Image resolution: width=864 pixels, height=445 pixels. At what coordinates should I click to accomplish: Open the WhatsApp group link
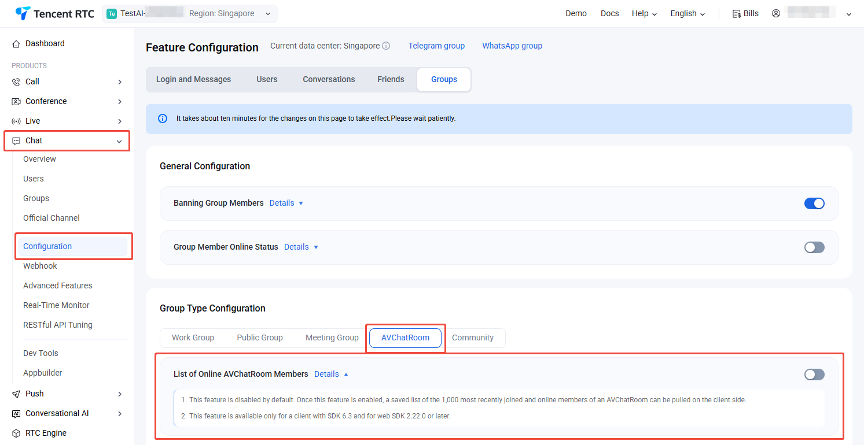(512, 46)
